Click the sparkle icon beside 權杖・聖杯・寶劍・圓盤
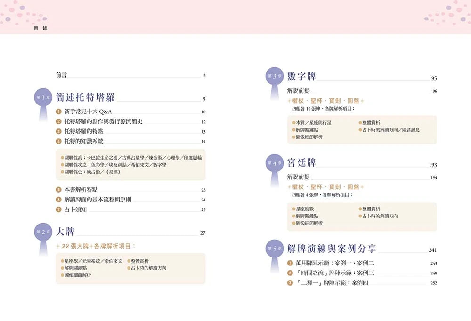The height and width of the screenshot is (321, 471). click(x=289, y=101)
